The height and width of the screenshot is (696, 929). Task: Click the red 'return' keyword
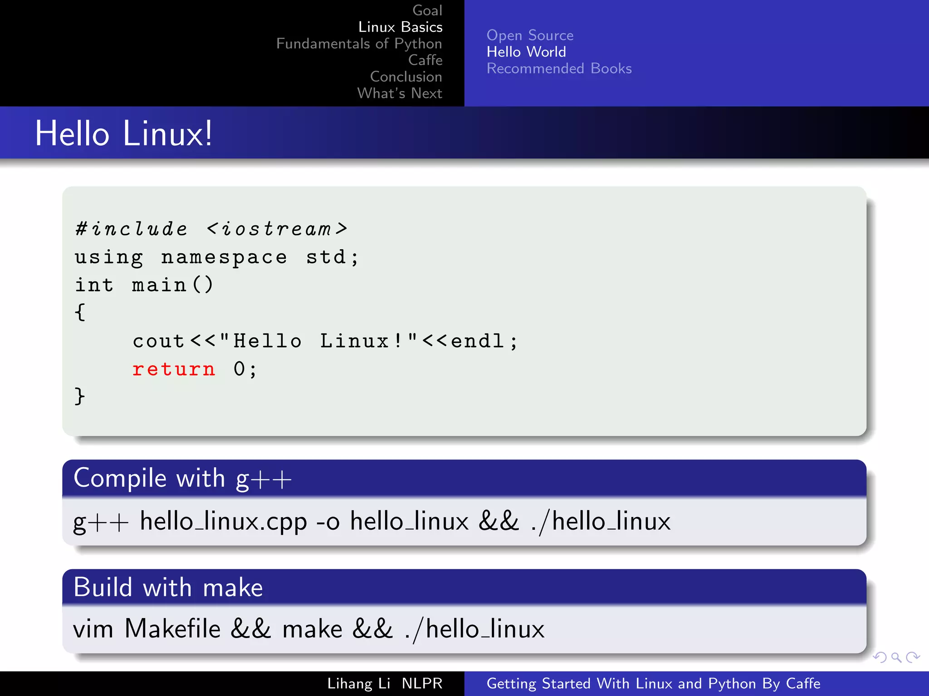[174, 369]
